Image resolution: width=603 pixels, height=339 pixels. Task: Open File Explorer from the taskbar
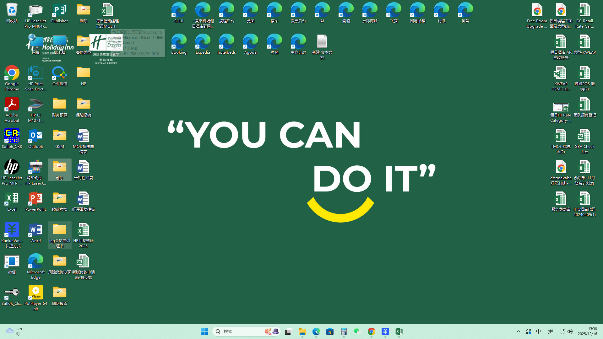[302, 331]
